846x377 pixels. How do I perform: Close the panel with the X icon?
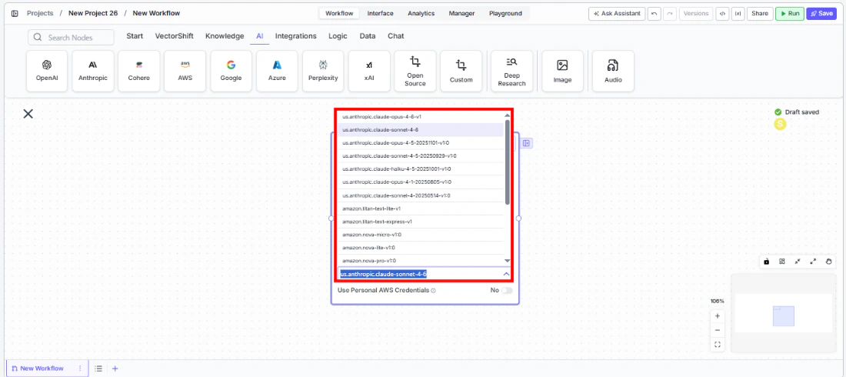coord(28,113)
